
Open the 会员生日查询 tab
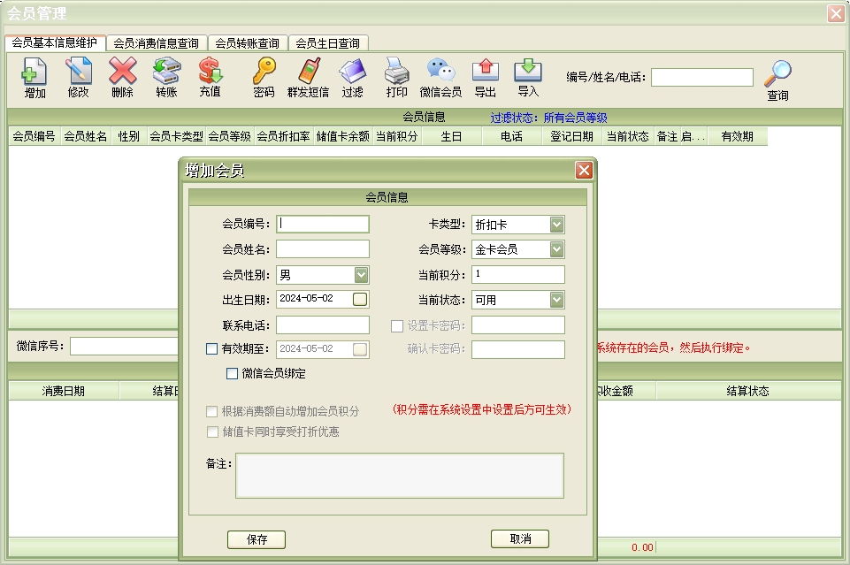point(327,43)
